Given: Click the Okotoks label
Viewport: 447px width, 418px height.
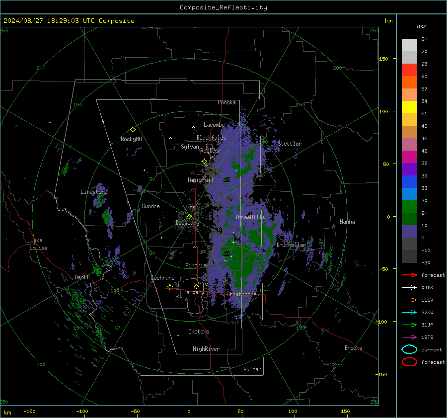Looking at the screenshot, I should 199,332.
